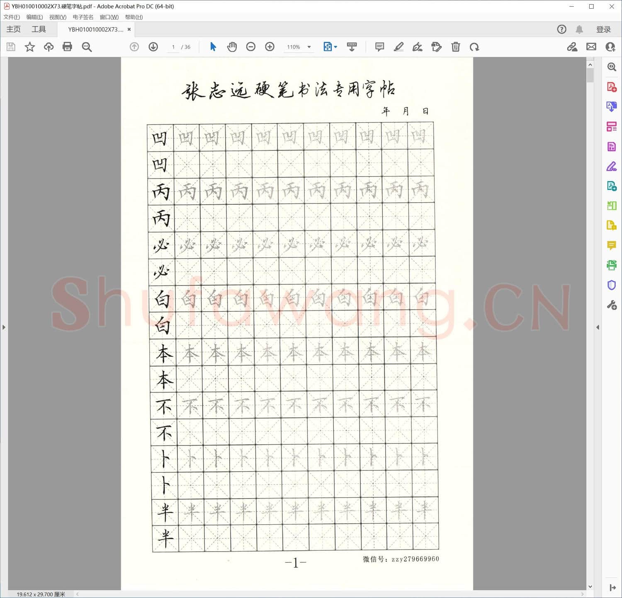Switch to the 工具 tab

[x=39, y=29]
